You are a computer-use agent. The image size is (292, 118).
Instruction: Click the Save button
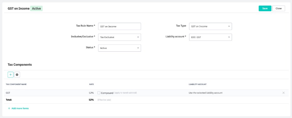(265, 8)
